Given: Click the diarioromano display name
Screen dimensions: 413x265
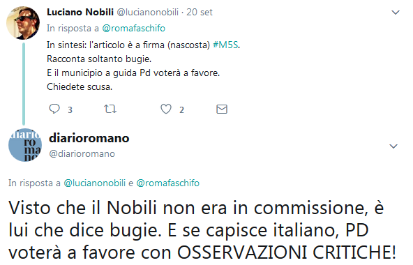Looking at the screenshot, I should (89, 138).
